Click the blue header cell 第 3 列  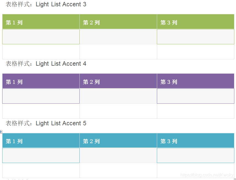195,141
